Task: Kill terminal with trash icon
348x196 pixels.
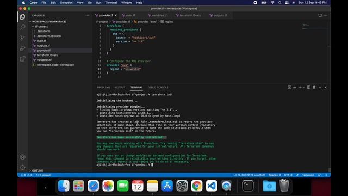Action: (x=314, y=87)
